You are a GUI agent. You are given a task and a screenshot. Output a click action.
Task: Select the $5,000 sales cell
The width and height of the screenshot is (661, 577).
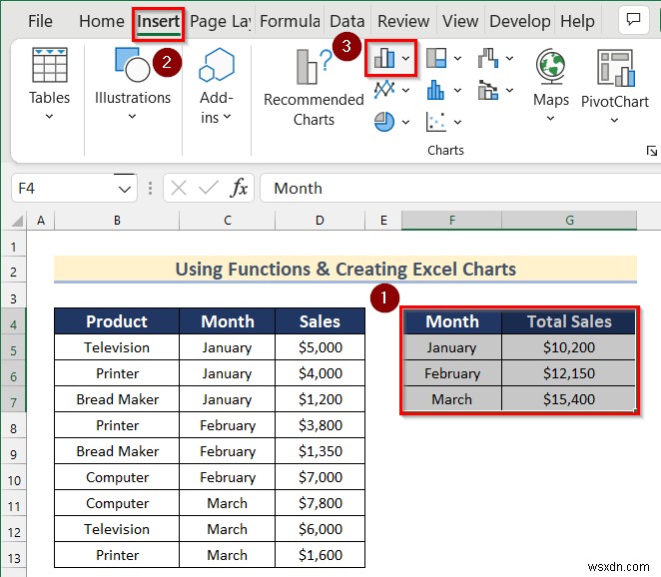320,347
